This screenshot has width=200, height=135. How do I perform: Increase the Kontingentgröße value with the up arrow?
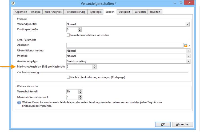click(x=80, y=29)
